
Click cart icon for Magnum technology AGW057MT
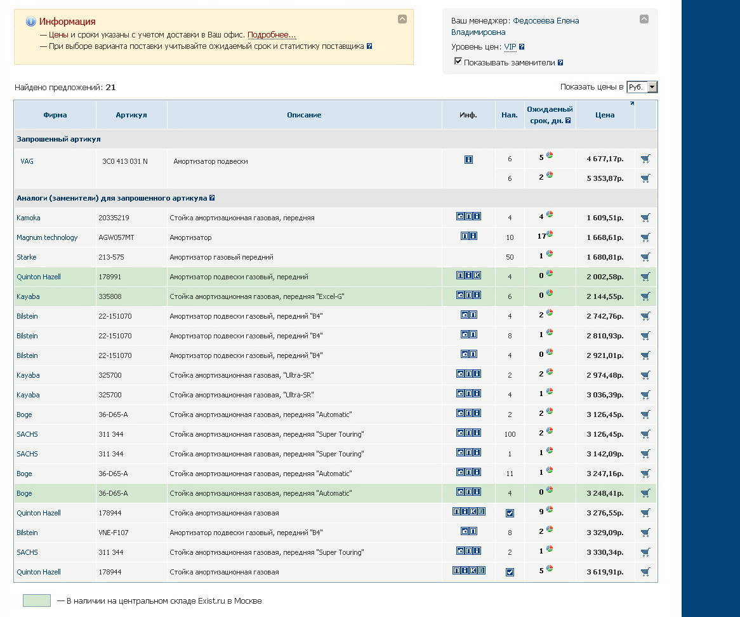click(645, 237)
